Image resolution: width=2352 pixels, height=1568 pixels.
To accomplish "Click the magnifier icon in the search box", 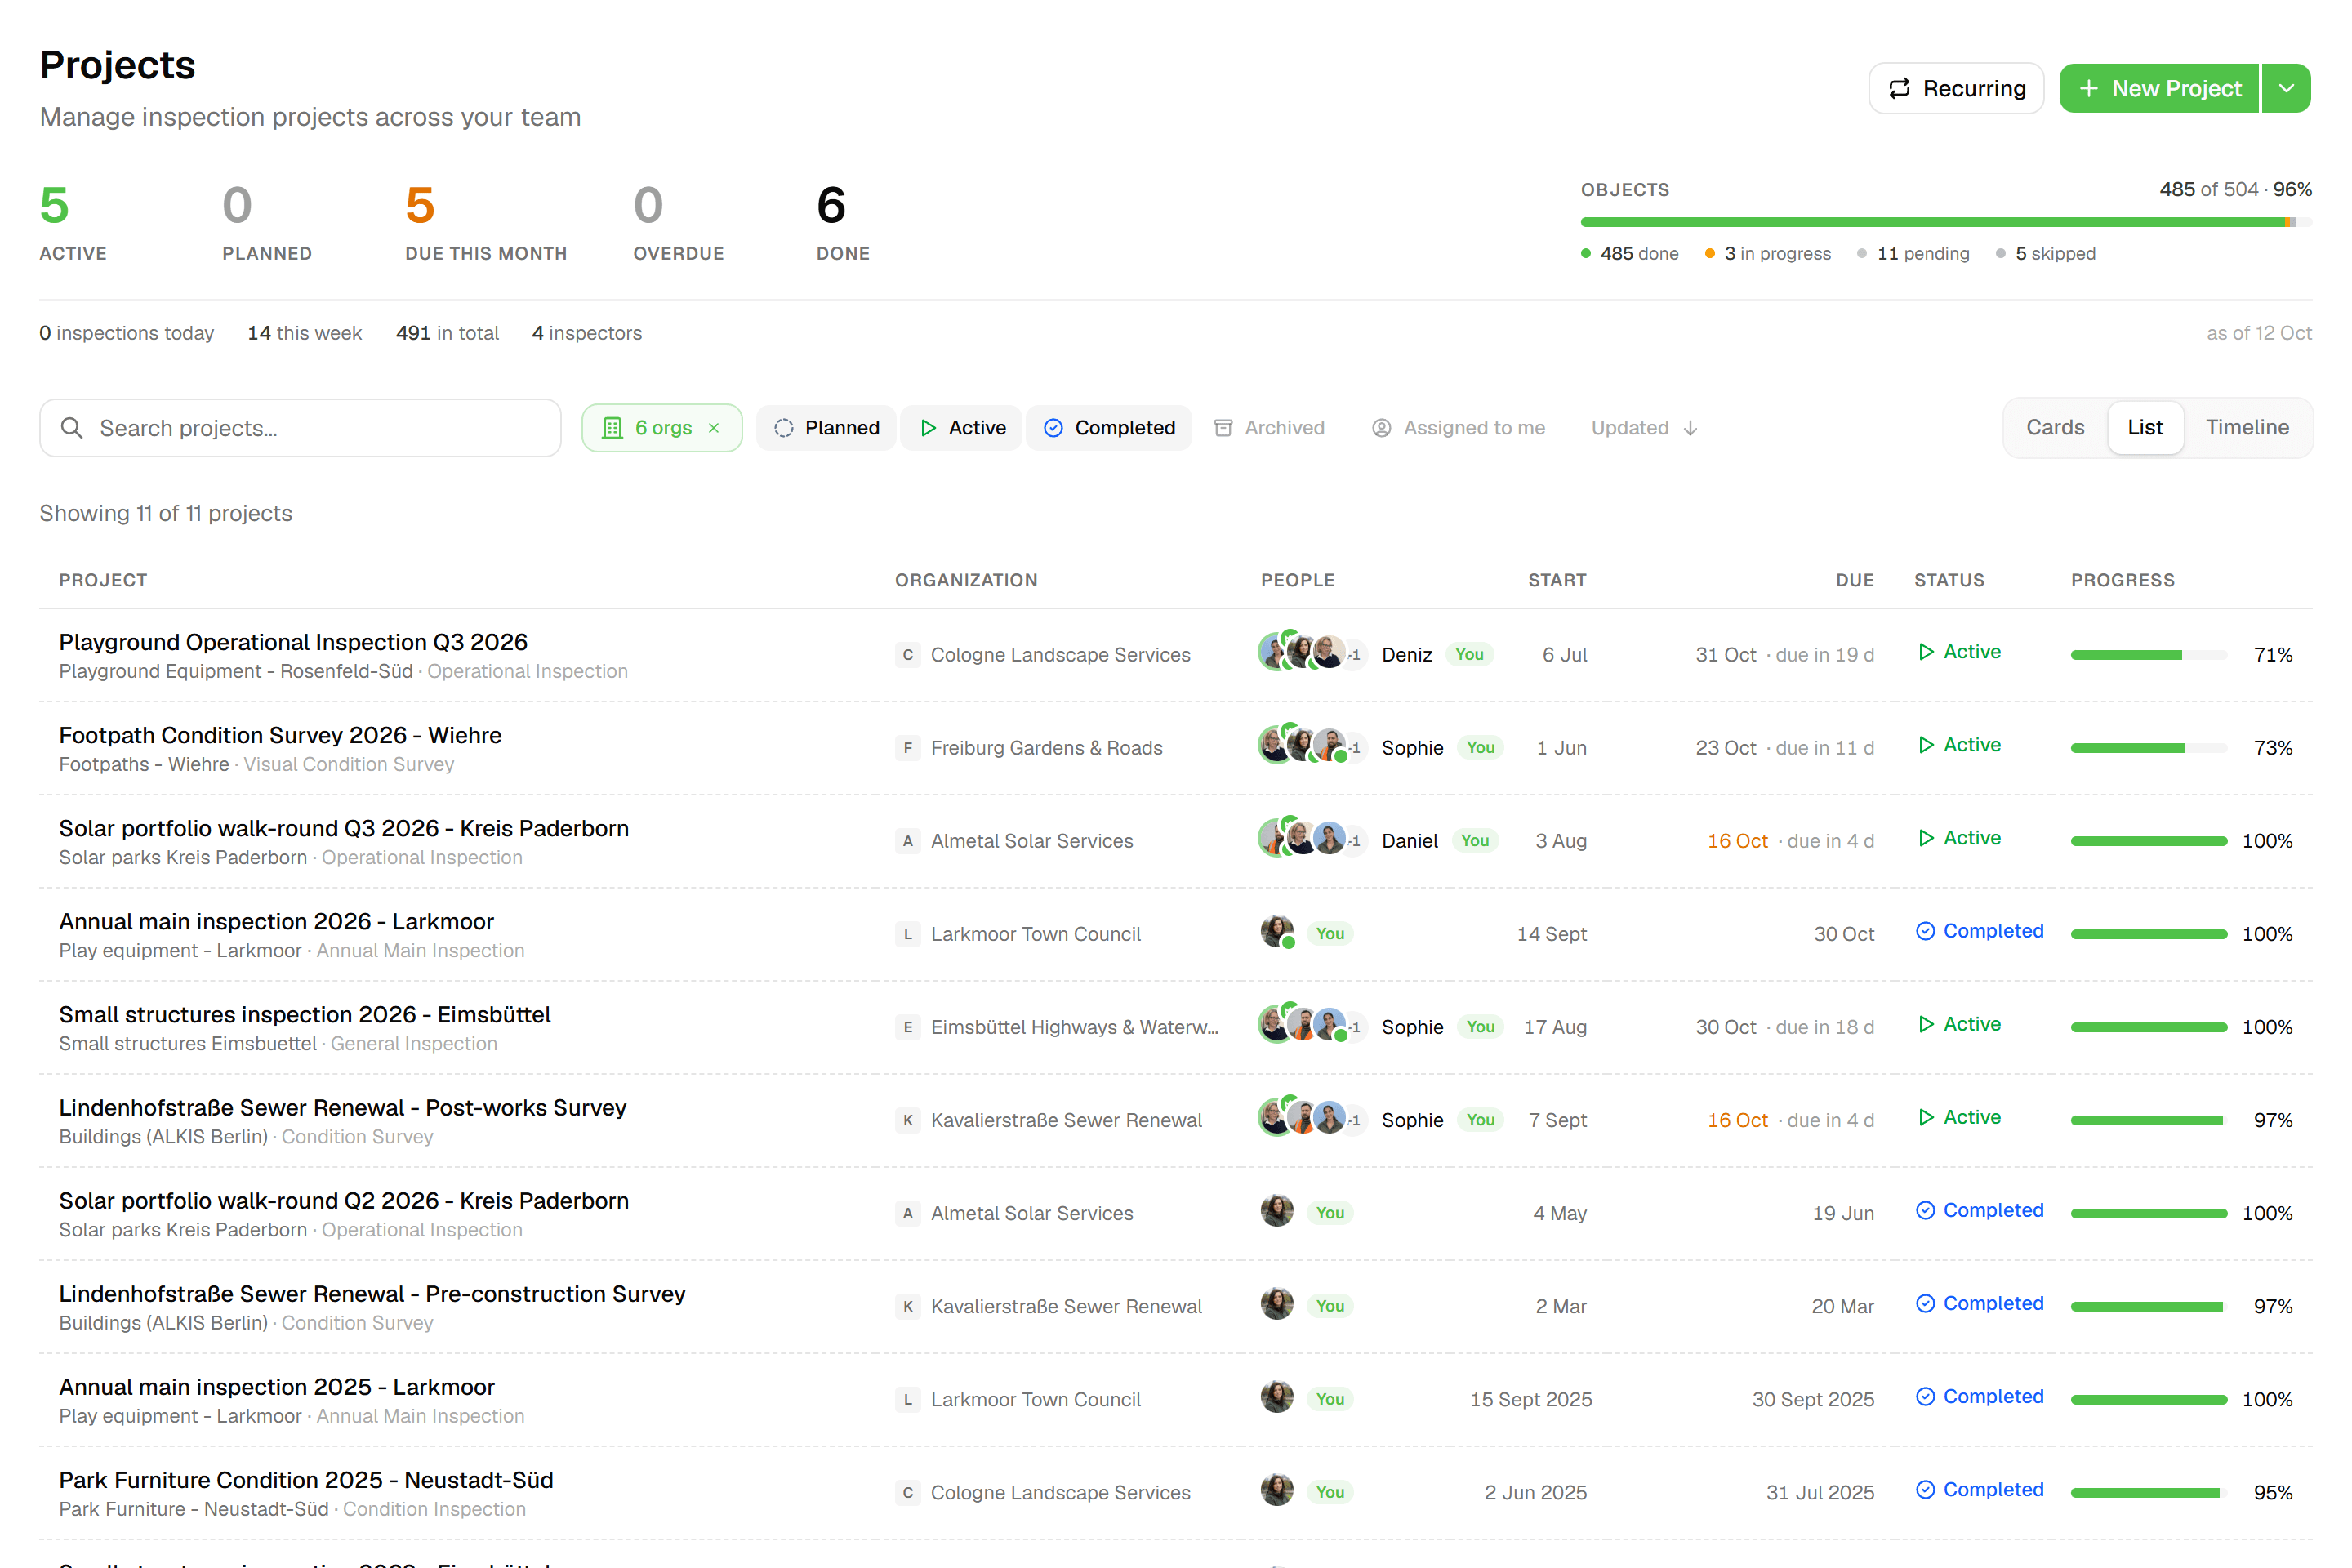I will point(72,428).
